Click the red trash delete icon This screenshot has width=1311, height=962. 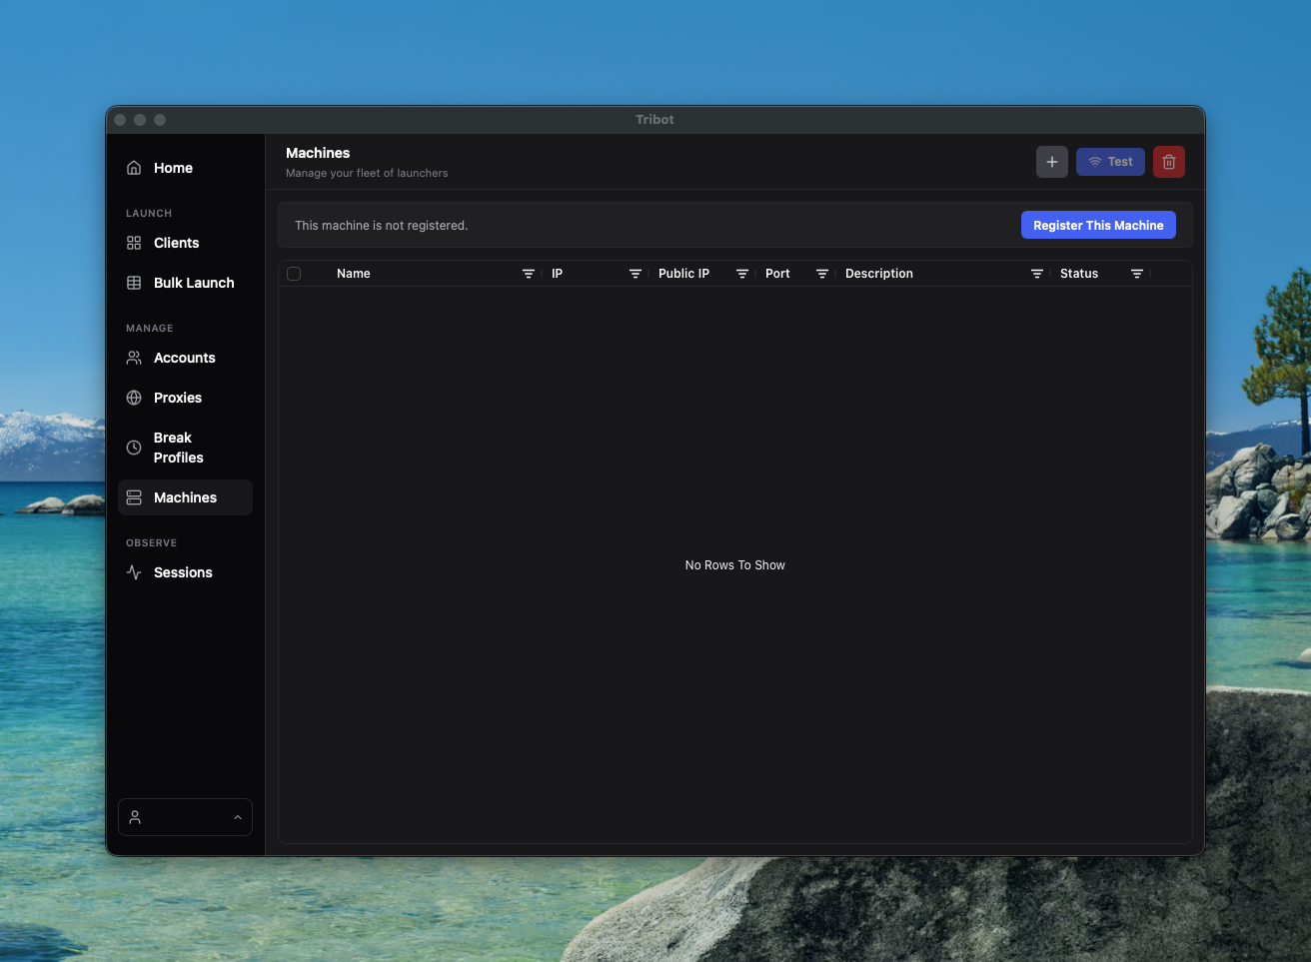pos(1168,162)
